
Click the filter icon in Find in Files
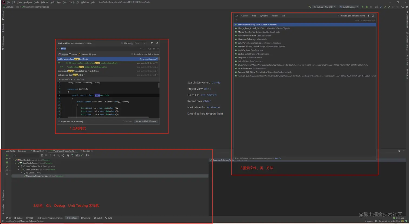[152, 43]
